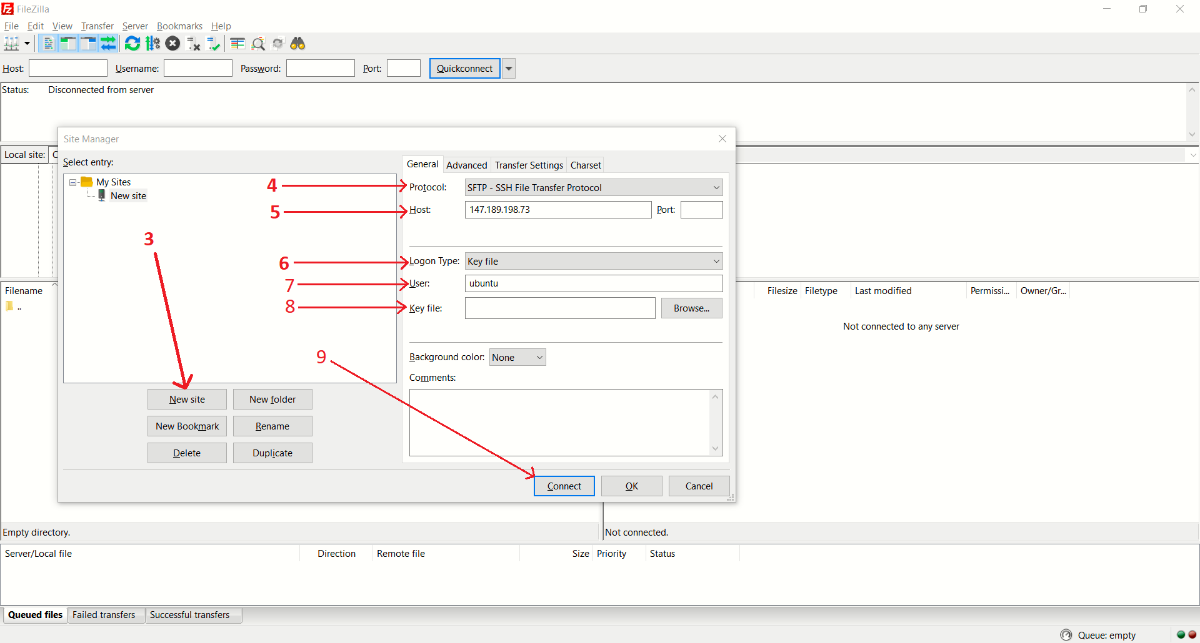This screenshot has width=1200, height=643.
Task: Switch to the General tab
Action: pyautogui.click(x=422, y=164)
